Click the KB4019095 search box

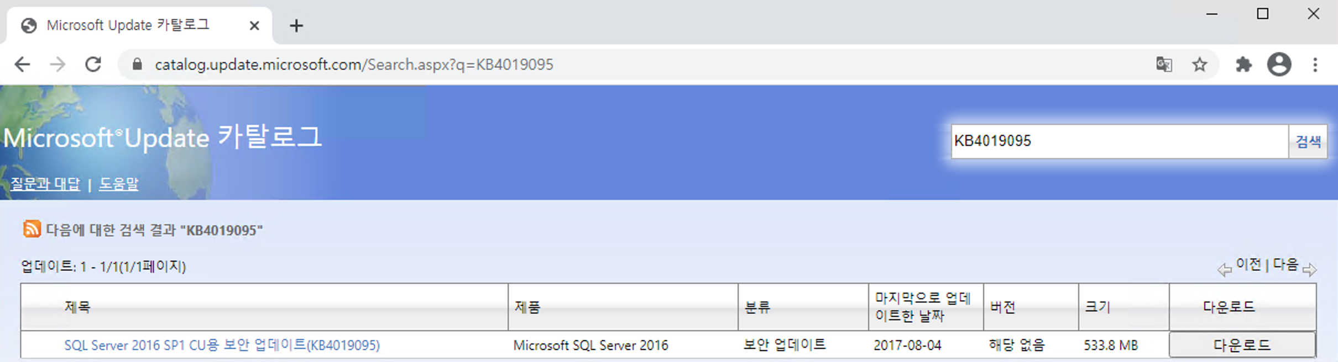pos(1120,141)
